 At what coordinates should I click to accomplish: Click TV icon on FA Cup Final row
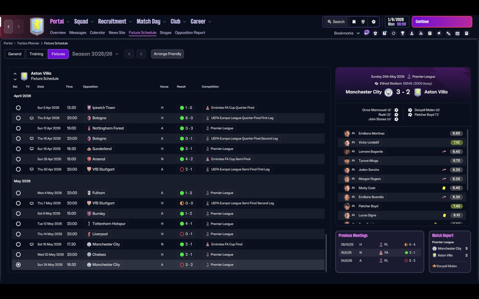tap(32, 244)
